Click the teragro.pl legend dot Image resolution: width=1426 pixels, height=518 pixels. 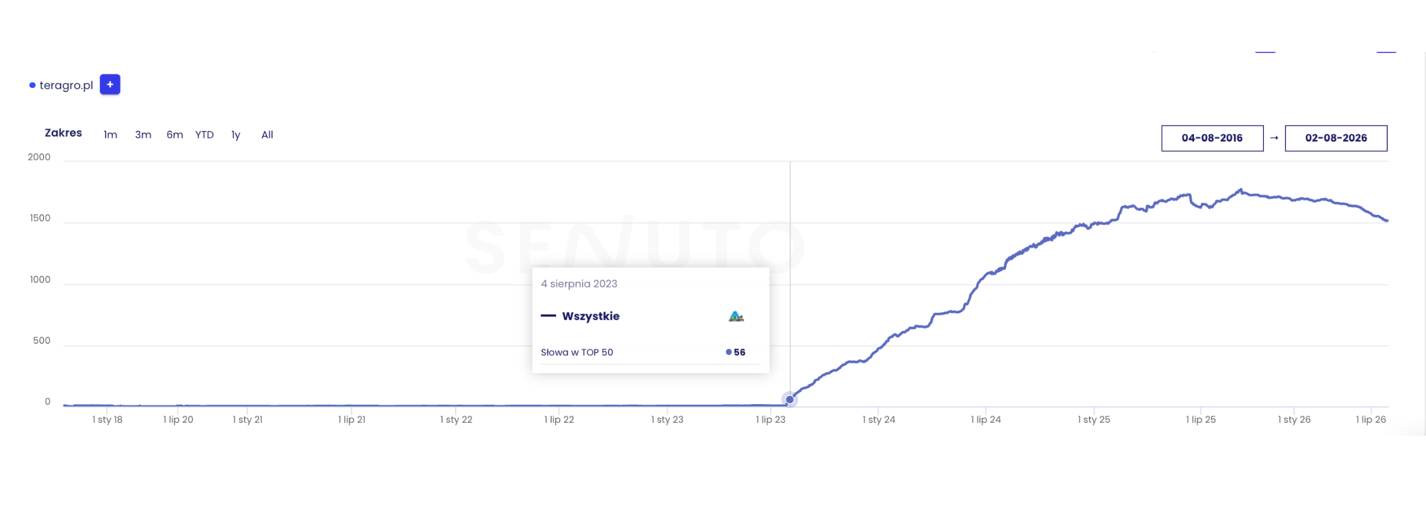32,85
